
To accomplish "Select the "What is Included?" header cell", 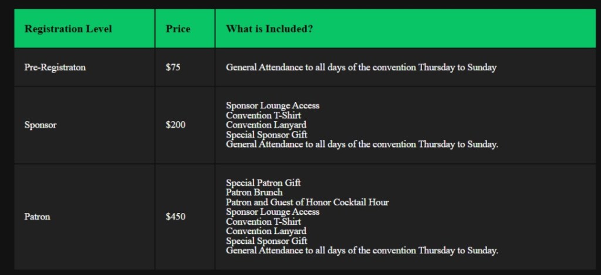I will click(x=269, y=29).
